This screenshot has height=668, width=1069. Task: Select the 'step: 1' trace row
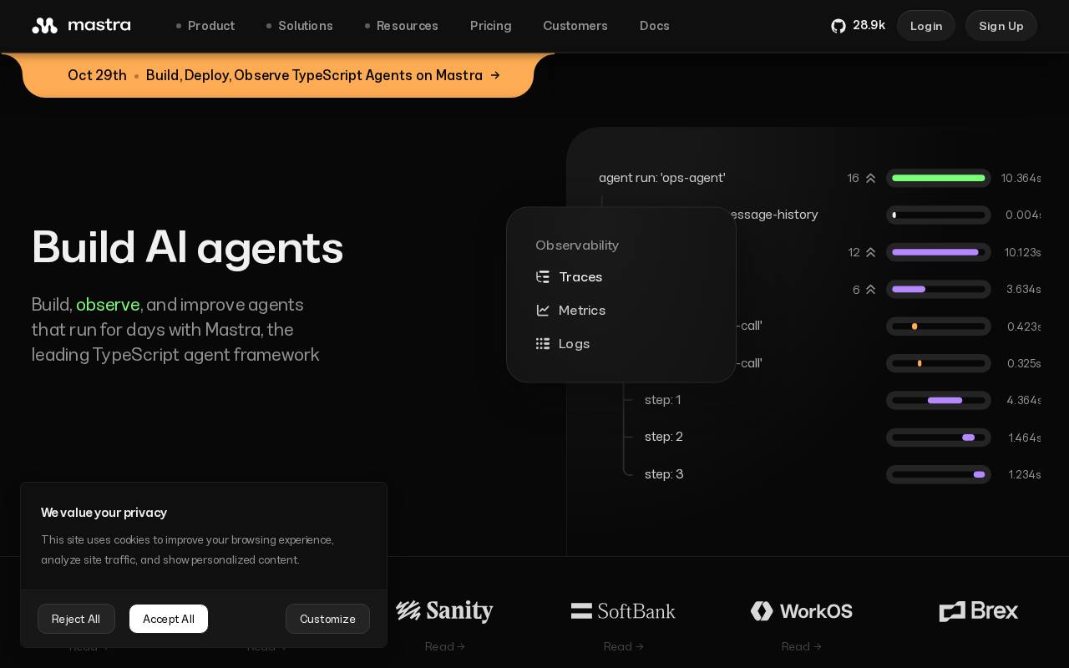(663, 400)
